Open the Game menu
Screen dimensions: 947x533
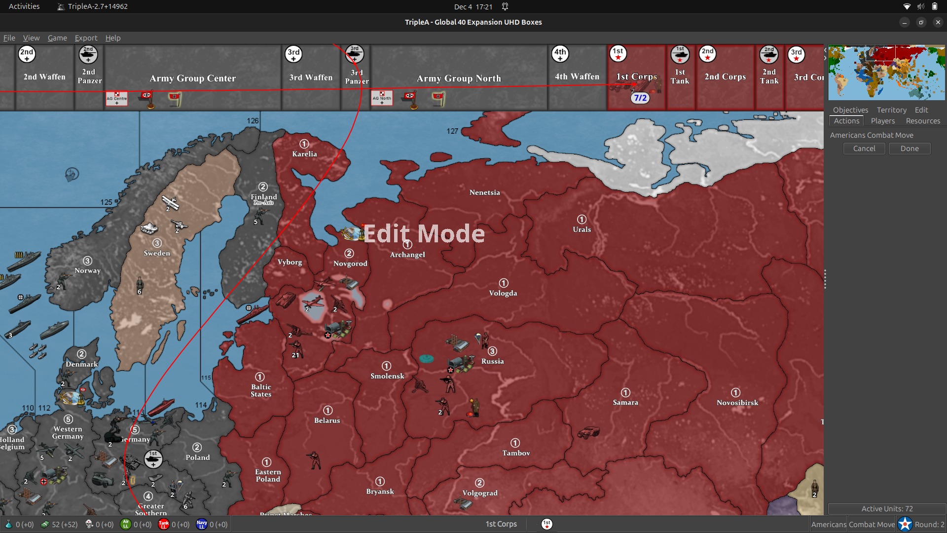tap(57, 38)
